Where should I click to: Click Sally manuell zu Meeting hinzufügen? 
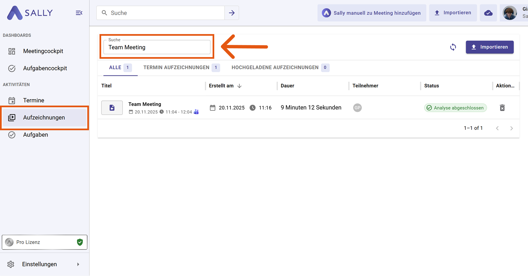pos(372,13)
